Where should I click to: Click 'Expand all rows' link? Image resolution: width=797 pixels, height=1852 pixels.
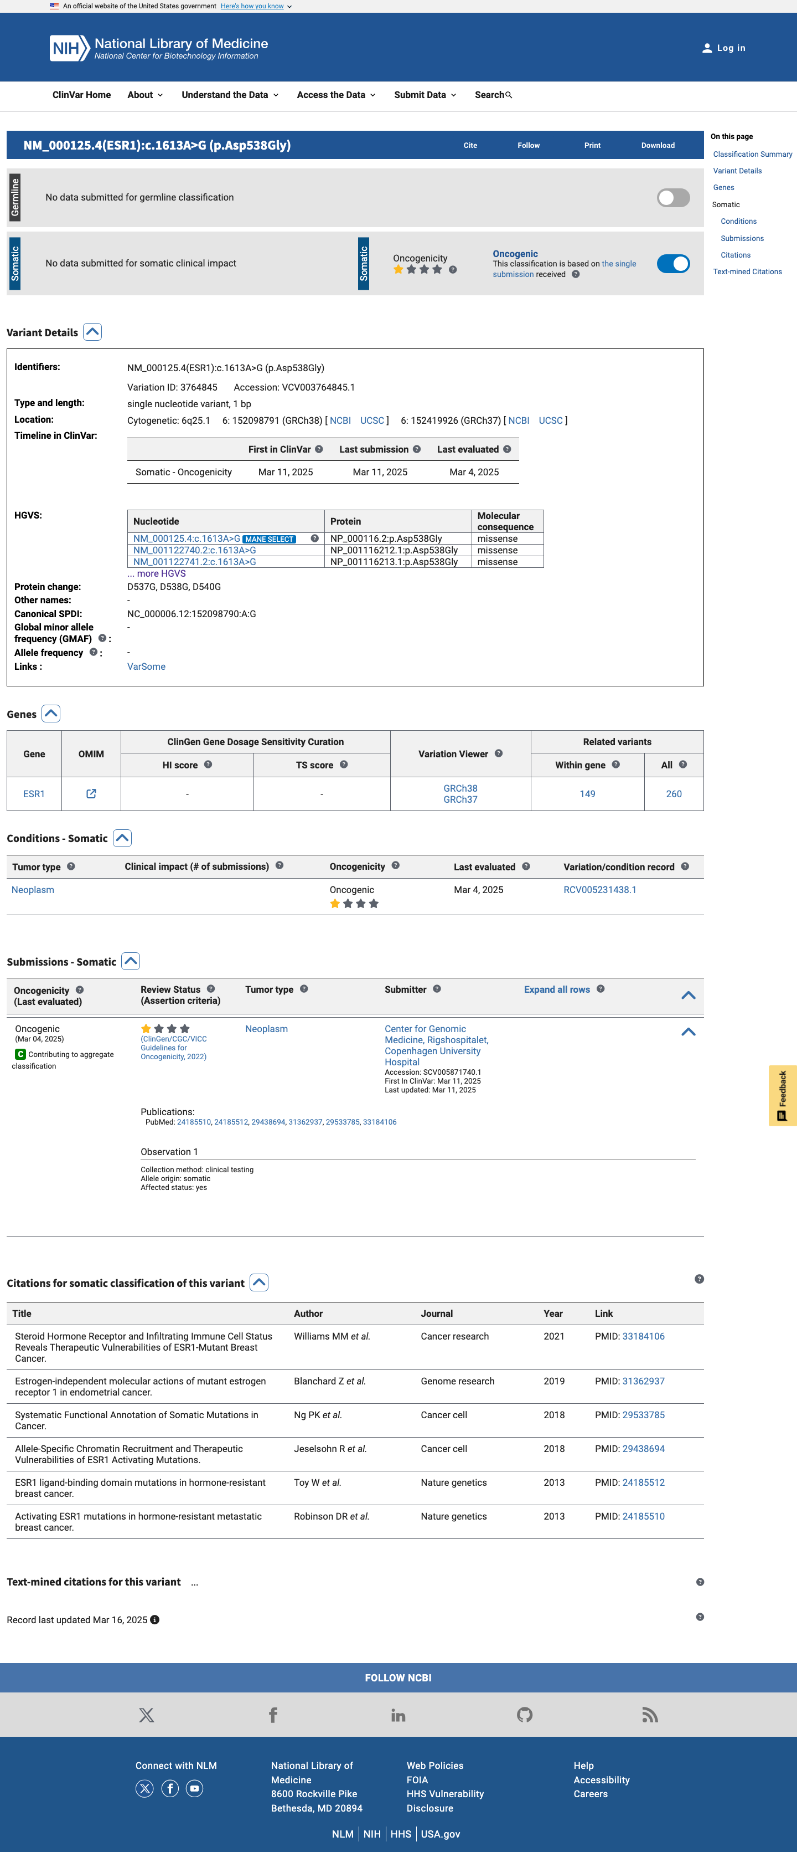557,989
